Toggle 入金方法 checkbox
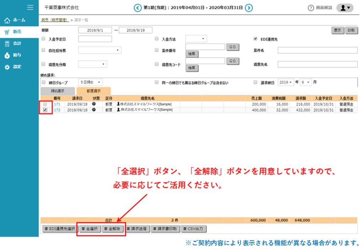The image size is (364, 249). pos(157,39)
